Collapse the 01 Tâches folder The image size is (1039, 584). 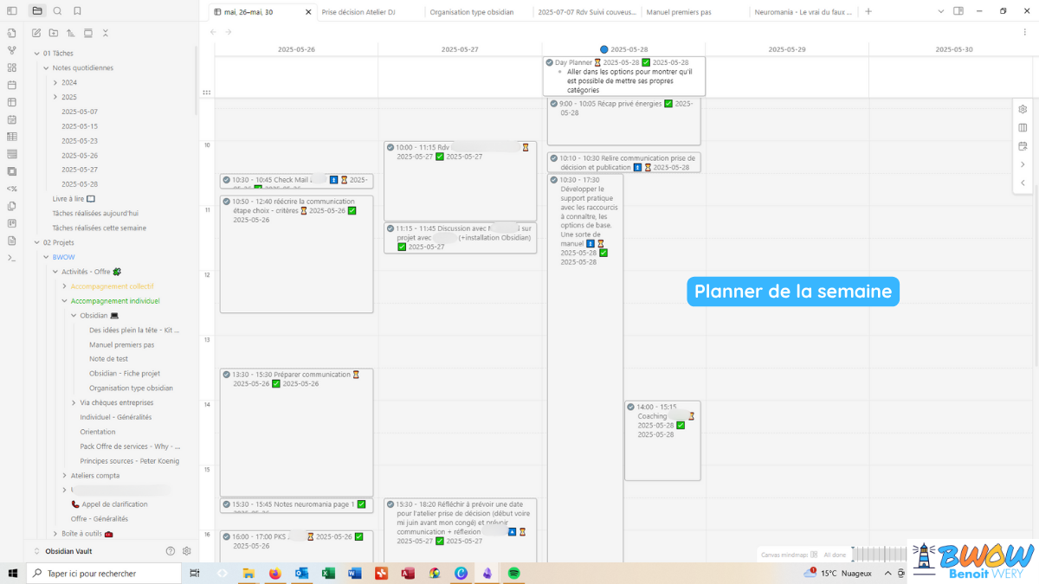tap(36, 54)
